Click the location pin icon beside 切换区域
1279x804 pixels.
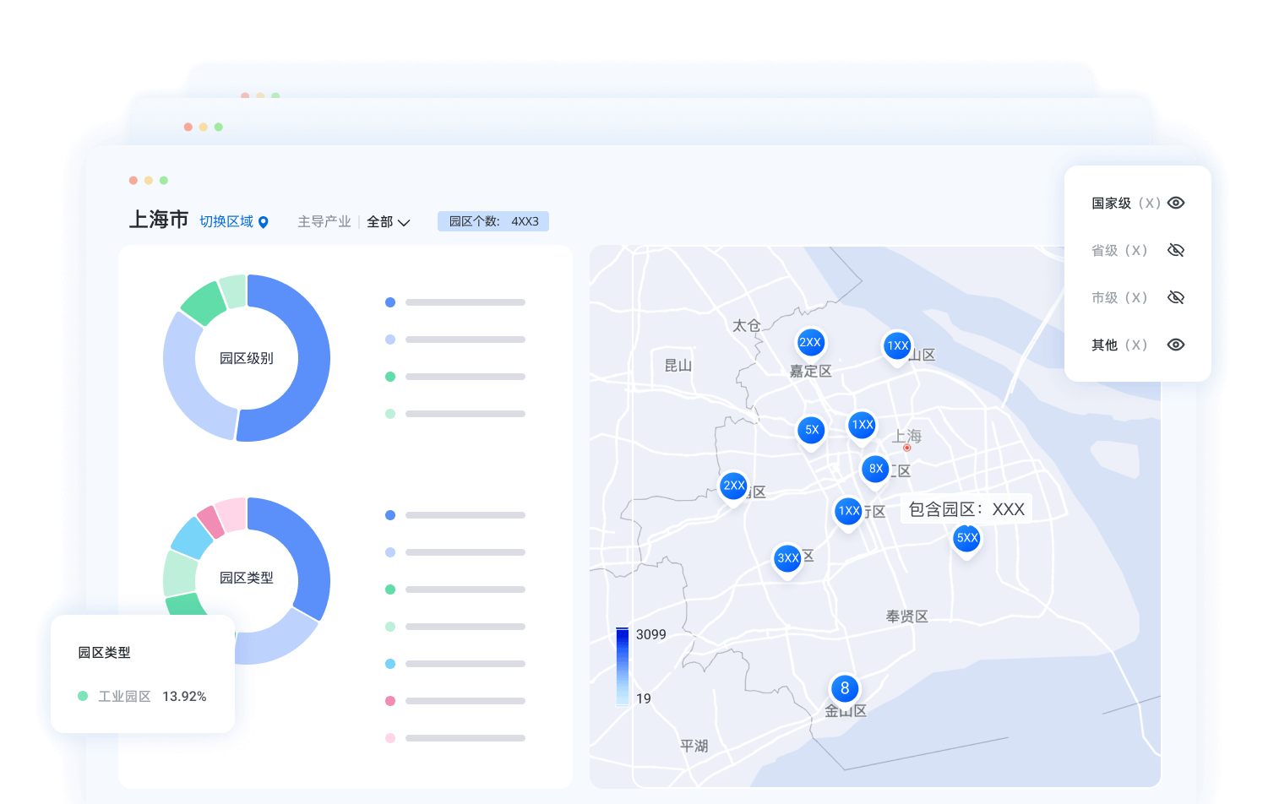264,222
